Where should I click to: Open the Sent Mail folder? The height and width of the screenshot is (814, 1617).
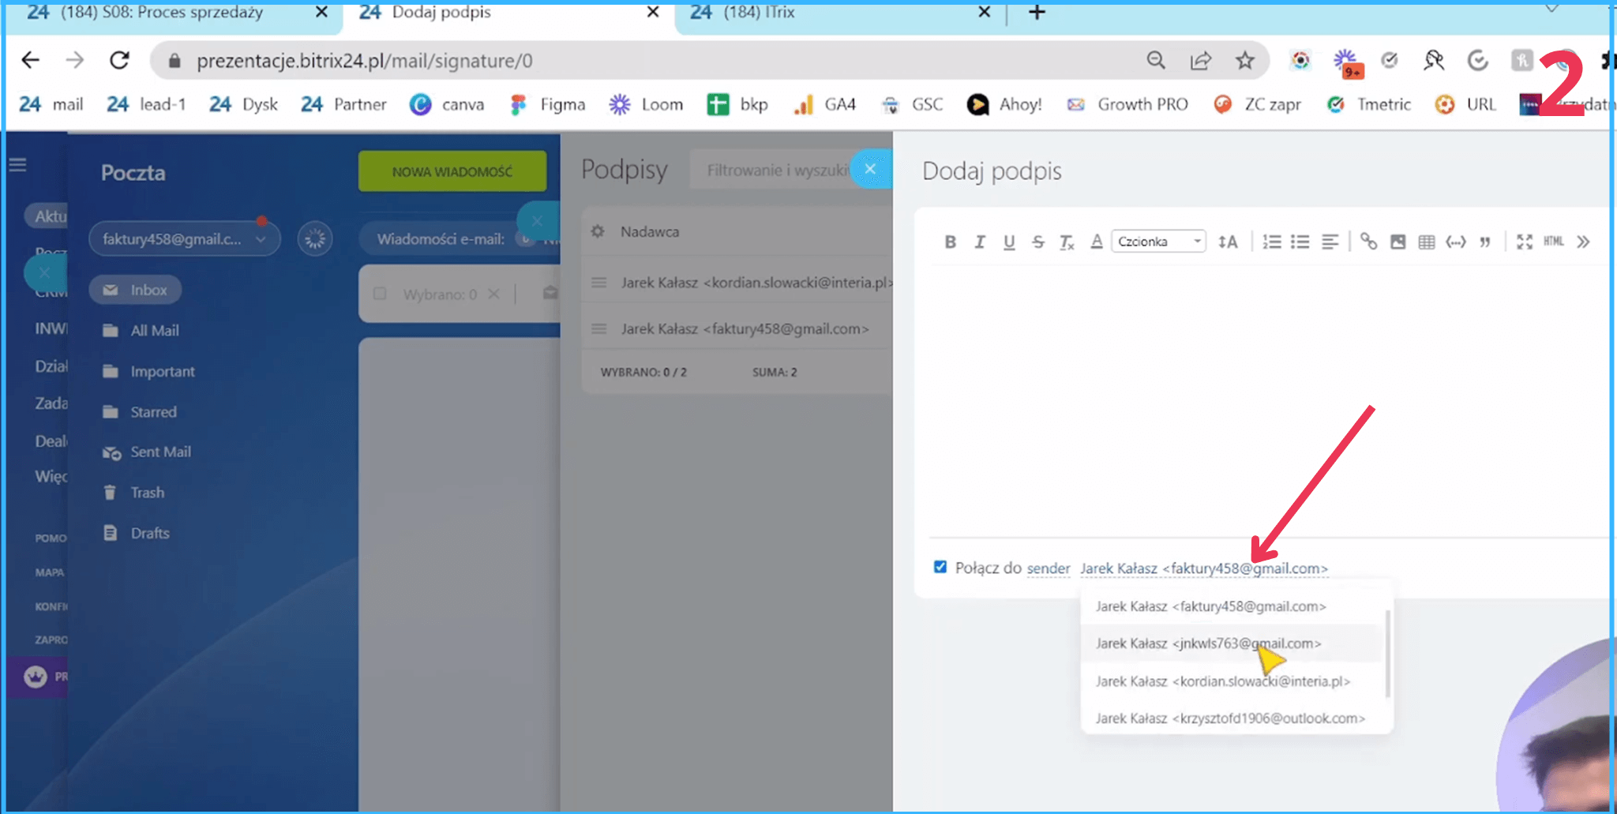click(160, 452)
